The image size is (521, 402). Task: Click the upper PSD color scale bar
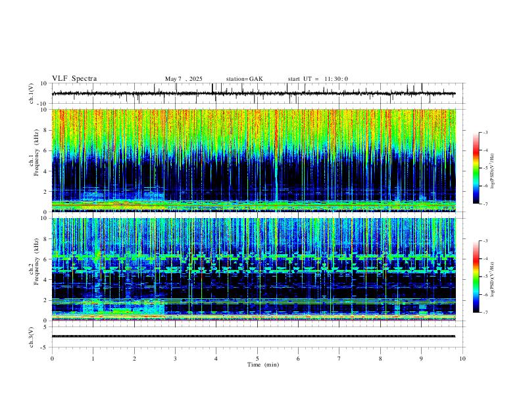[x=476, y=168]
